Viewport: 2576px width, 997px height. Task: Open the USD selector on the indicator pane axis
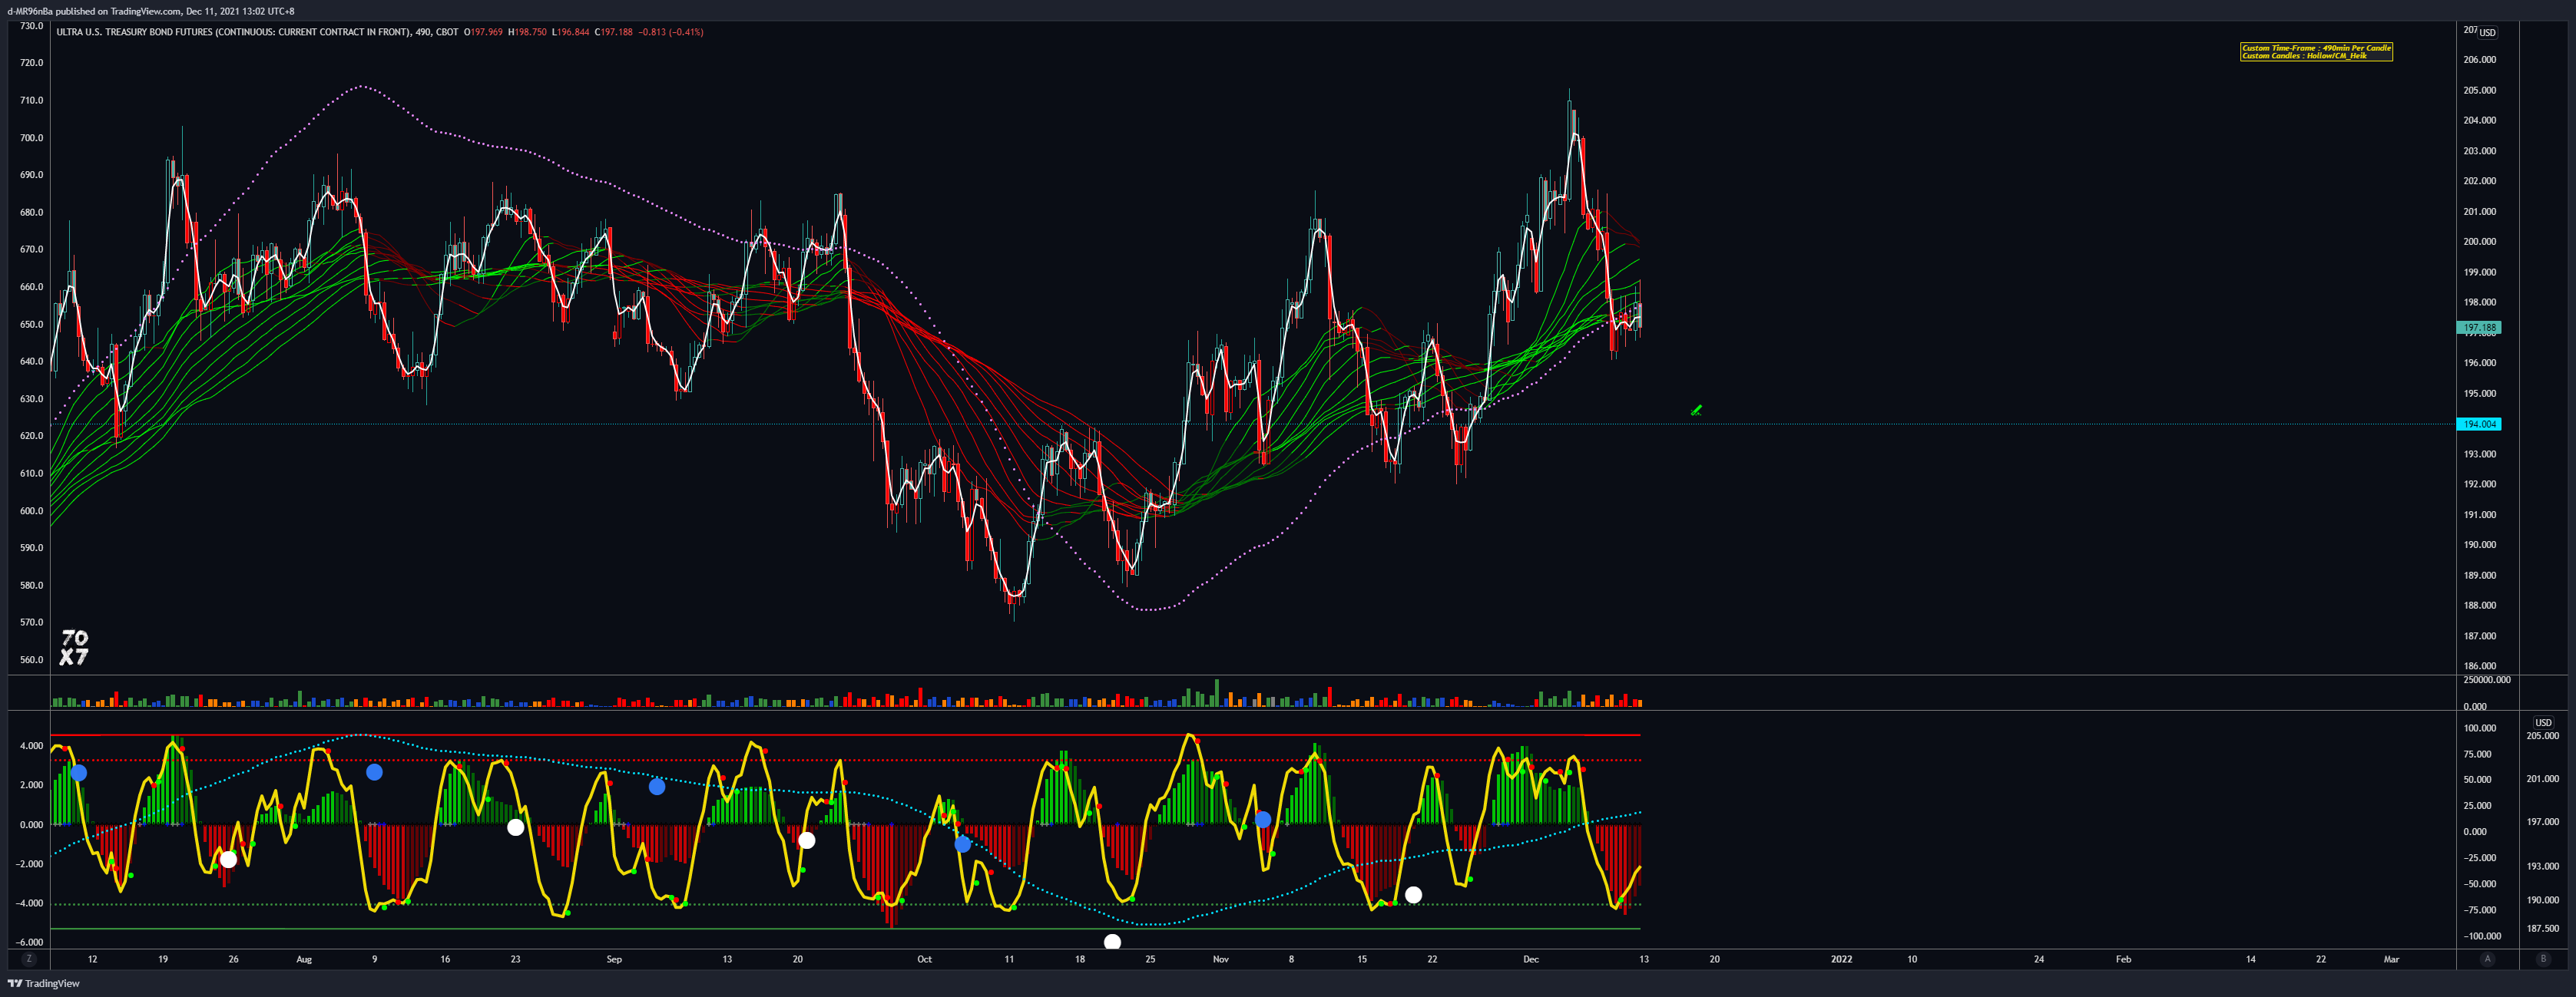pos(2543,722)
